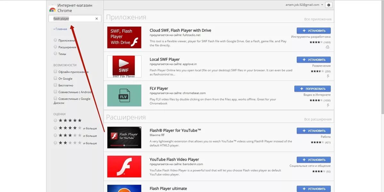Image resolution: width=384 pixels, height=192 pixels.
Task: Select five-star rating filter
Action: pos(55,120)
